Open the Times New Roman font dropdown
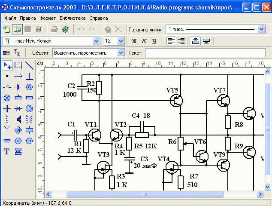Viewport: 272px width, 206px height. 97,41
